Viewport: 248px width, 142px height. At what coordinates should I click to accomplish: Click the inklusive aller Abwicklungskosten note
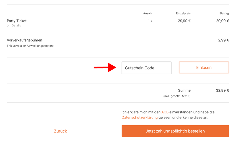(30, 46)
